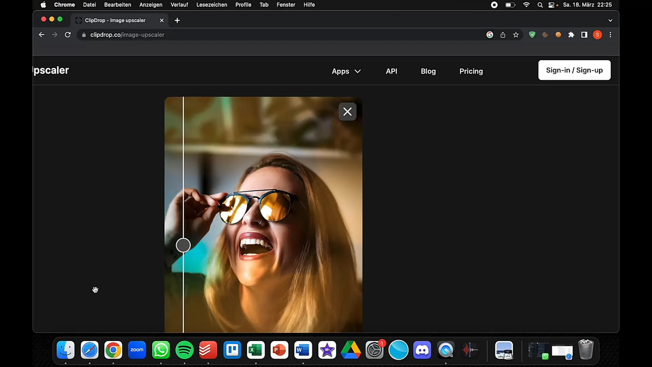Open the Lesezeichen menu
Screen dimensions: 652x367
[212, 5]
